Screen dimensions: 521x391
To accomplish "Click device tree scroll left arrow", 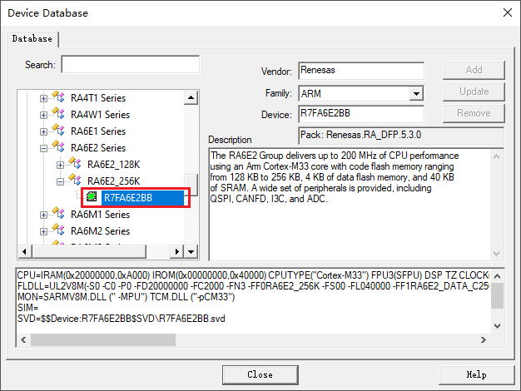I will coord(25,251).
